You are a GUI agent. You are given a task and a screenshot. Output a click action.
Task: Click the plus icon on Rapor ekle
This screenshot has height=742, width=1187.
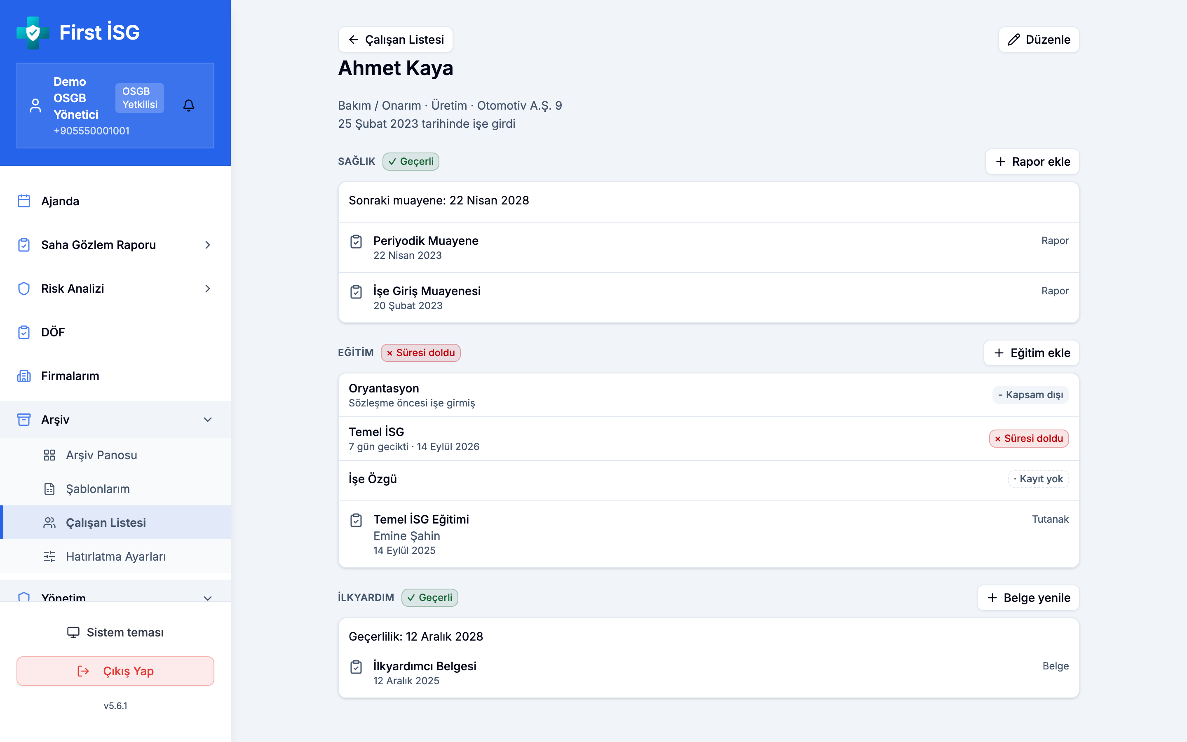click(1001, 162)
